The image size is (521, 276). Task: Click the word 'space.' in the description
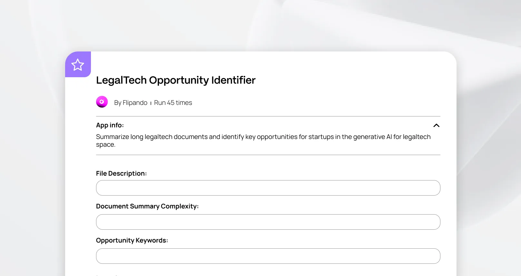click(x=105, y=145)
